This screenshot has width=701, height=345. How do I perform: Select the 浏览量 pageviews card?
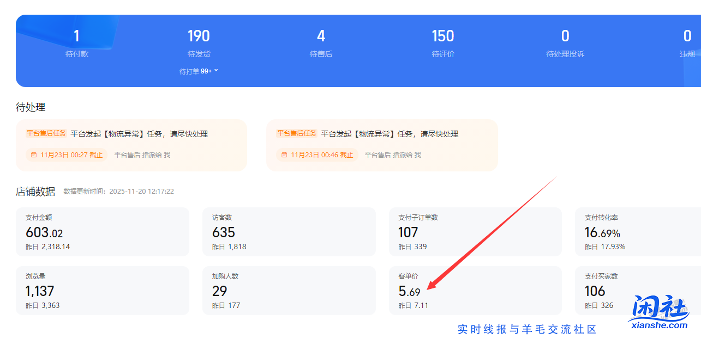coord(103,290)
